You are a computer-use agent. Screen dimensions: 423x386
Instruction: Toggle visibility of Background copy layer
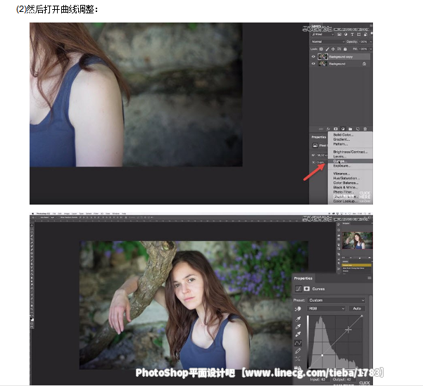313,57
